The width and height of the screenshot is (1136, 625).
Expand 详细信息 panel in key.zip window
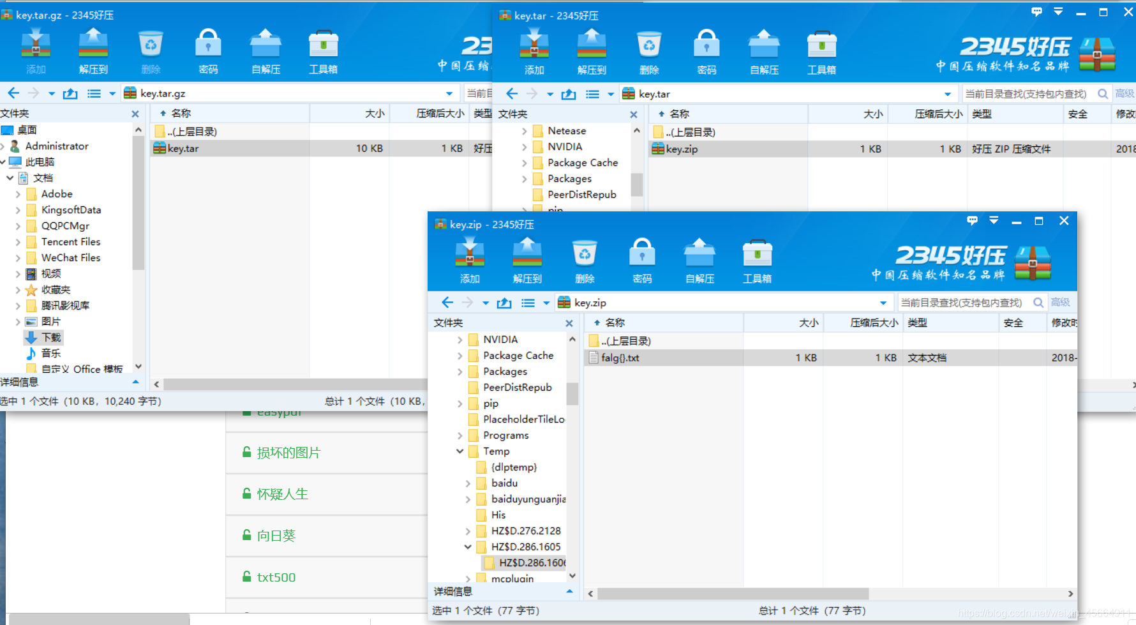point(569,591)
